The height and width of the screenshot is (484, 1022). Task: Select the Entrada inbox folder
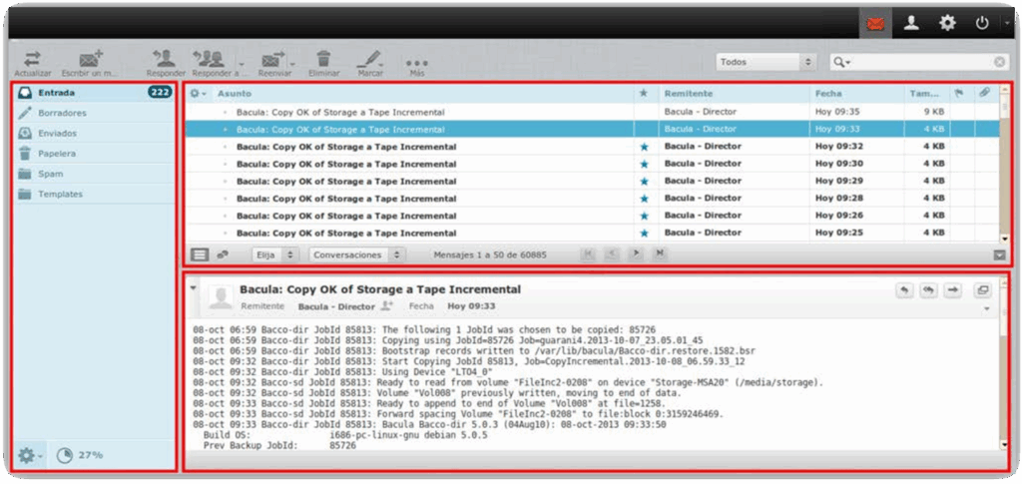point(94,93)
